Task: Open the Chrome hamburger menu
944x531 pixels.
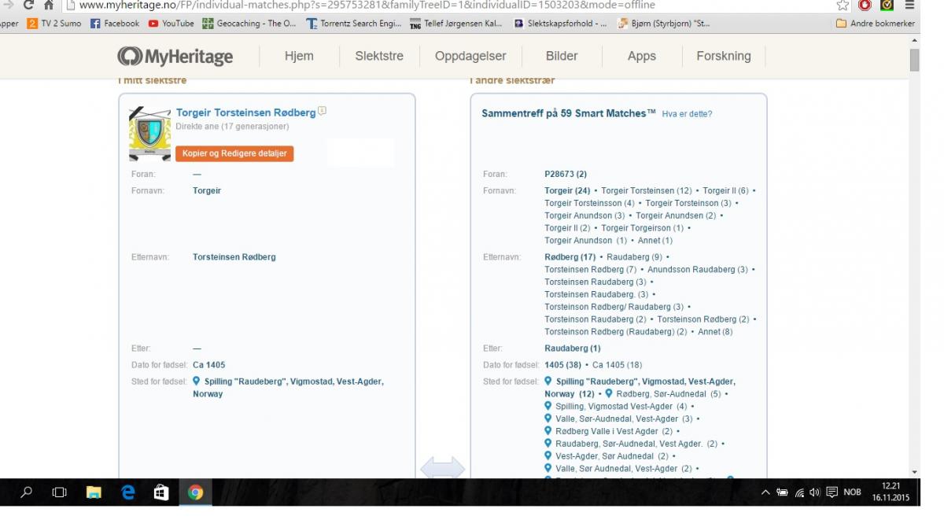Action: pyautogui.click(x=909, y=6)
